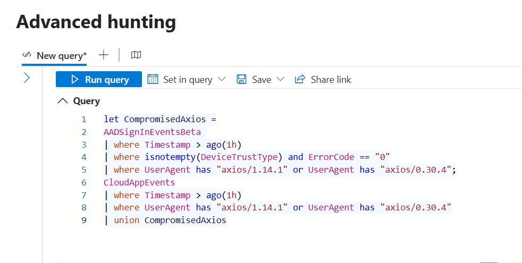The height and width of the screenshot is (263, 522).
Task: Click 'ago(1h)' in line 3
Action: 224,145
